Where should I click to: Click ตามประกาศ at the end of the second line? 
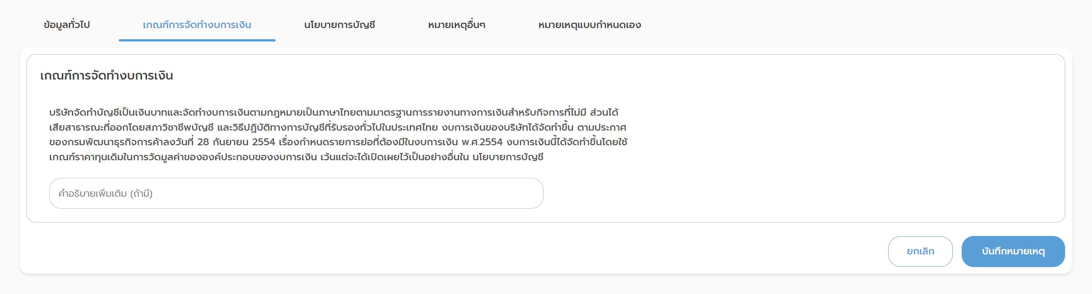[x=602, y=128]
